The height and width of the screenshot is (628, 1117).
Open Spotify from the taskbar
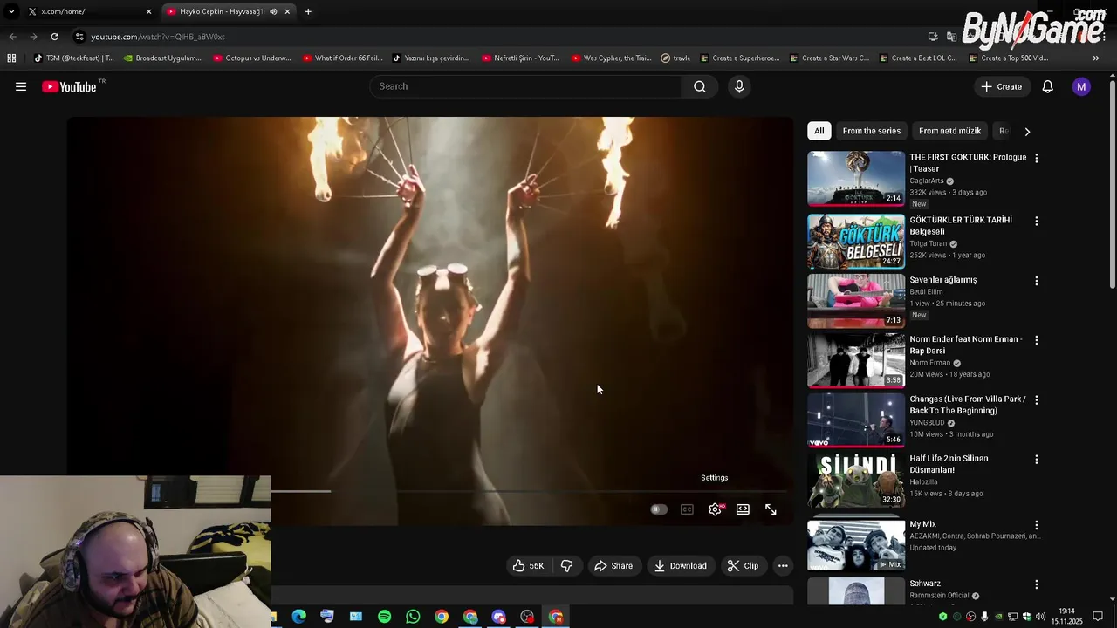tap(384, 617)
